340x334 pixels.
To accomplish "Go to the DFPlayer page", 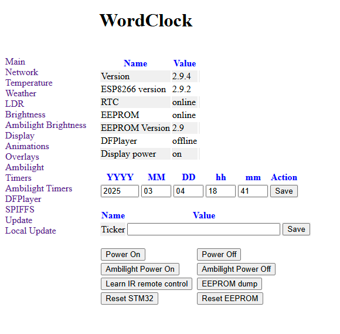I will click(x=23, y=199).
